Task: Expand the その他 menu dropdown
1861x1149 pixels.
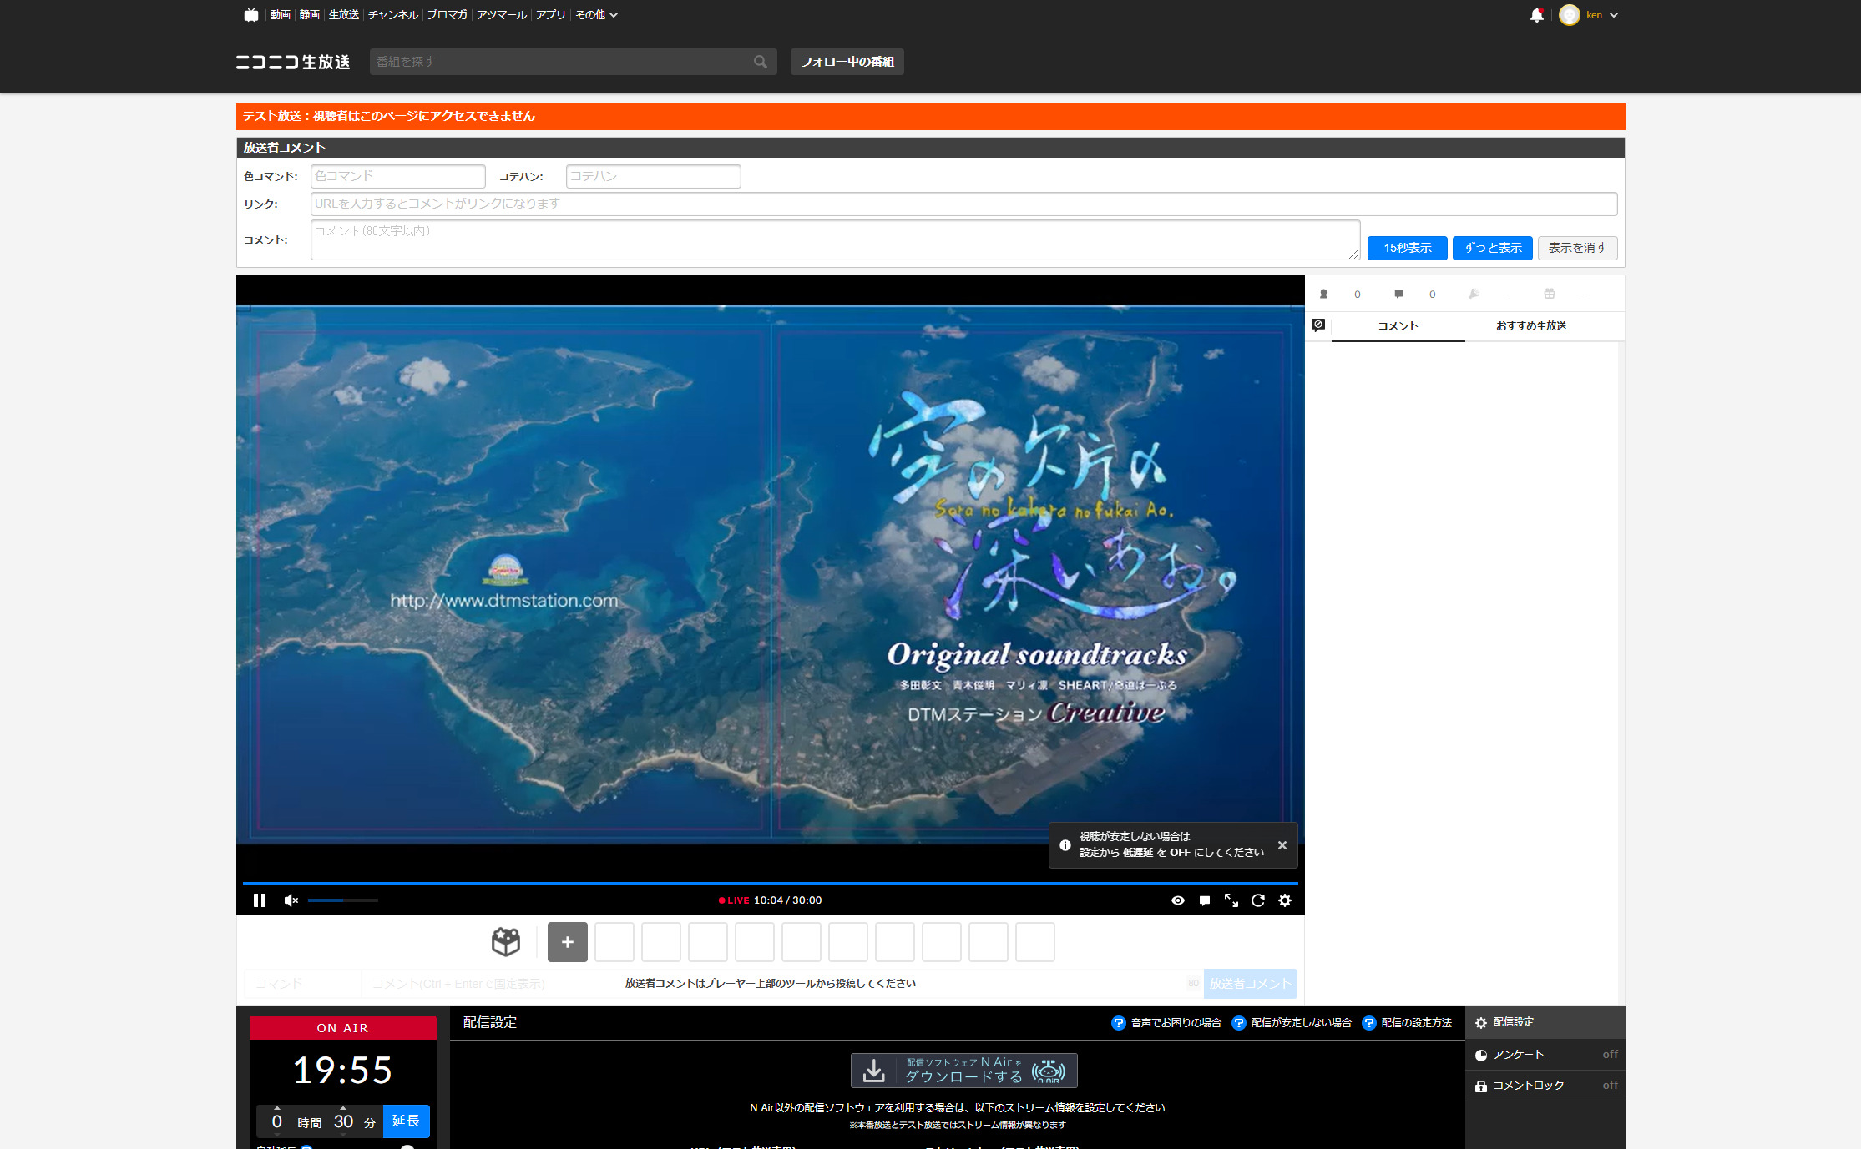Action: coord(596,15)
